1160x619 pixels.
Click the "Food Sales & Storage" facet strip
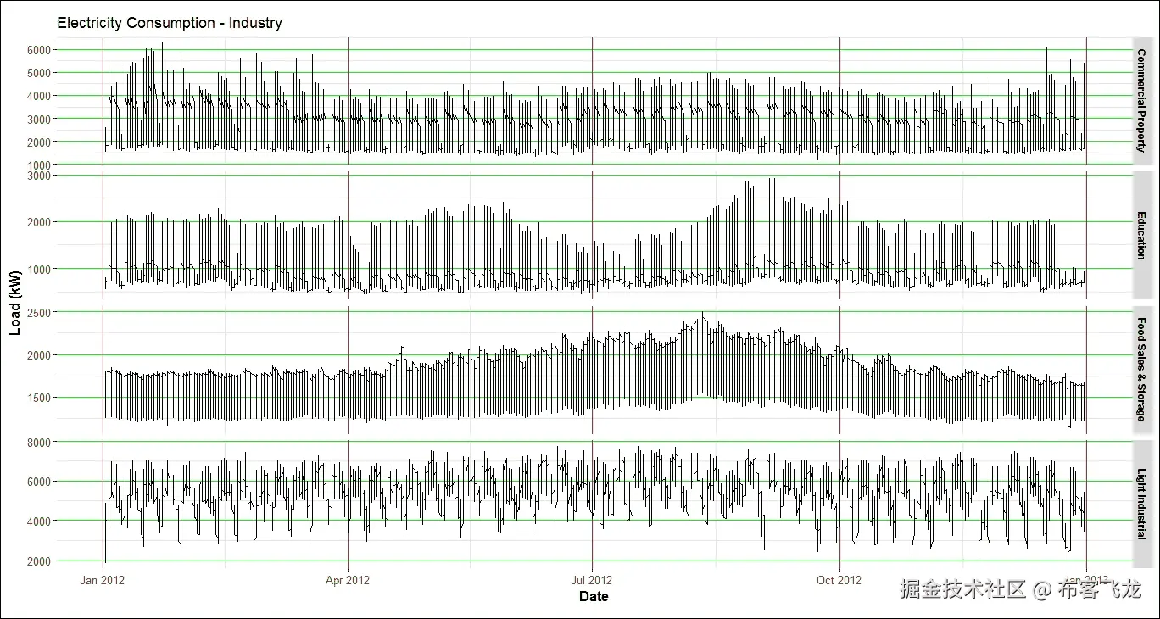[x=1141, y=370]
